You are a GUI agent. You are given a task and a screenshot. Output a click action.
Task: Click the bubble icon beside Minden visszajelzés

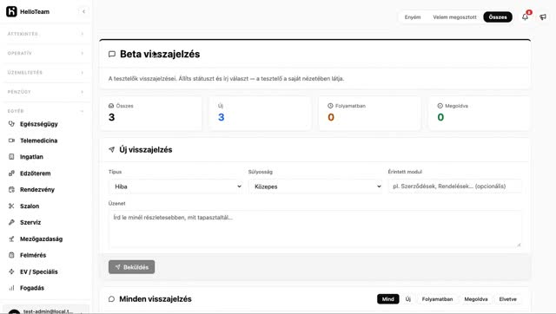[112, 299]
